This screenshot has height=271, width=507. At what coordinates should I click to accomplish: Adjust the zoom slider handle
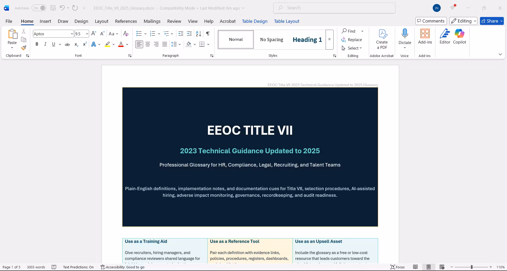click(x=471, y=267)
